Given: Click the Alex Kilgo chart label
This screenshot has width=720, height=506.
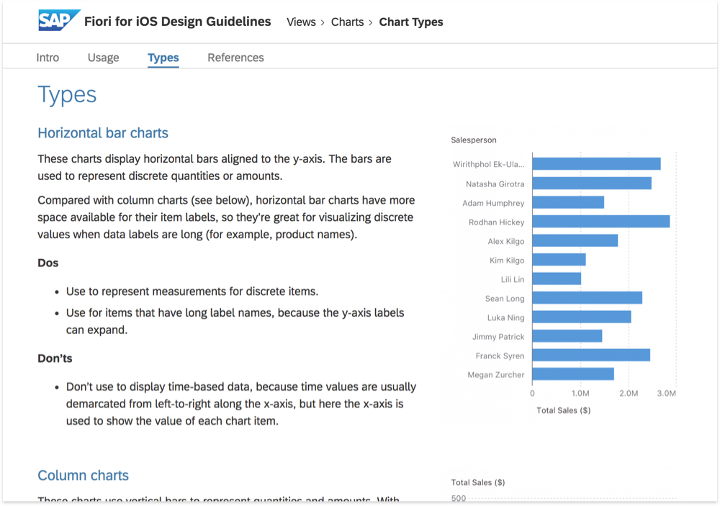Looking at the screenshot, I should 506,241.
